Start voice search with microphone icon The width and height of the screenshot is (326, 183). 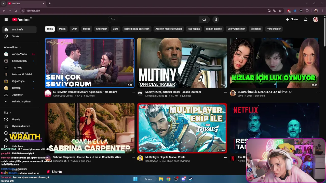pos(216,20)
